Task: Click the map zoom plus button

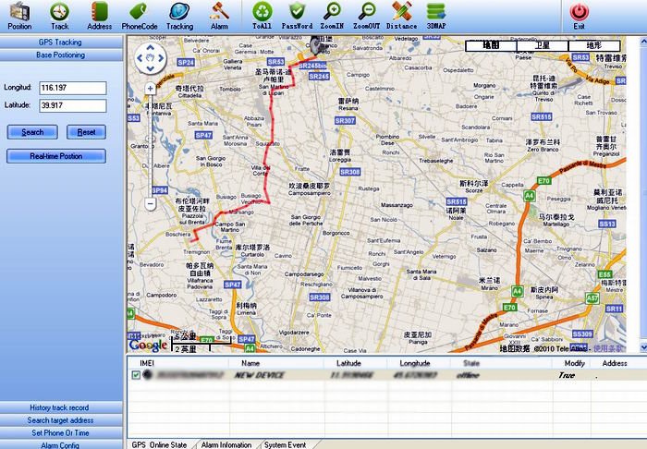Action: tap(150, 89)
